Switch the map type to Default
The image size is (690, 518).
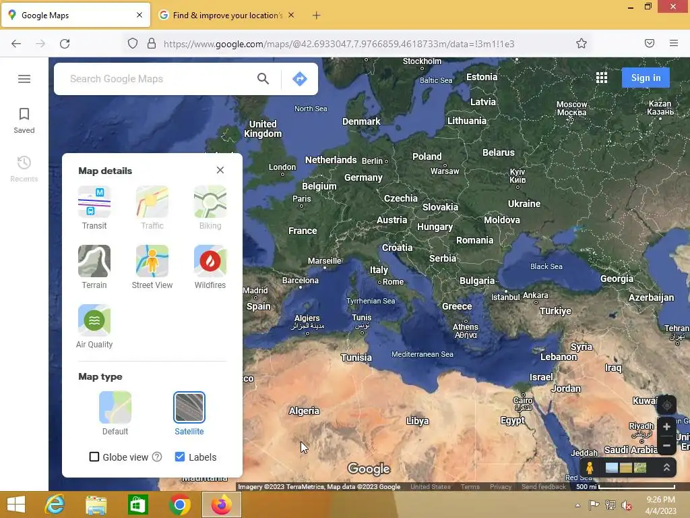[x=115, y=413]
